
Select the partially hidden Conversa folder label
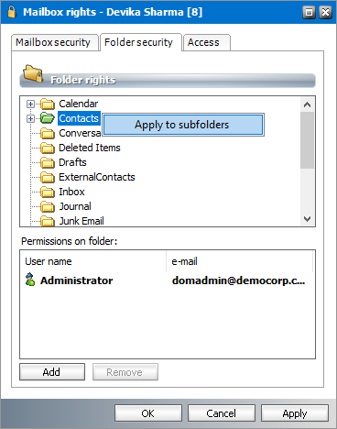80,133
